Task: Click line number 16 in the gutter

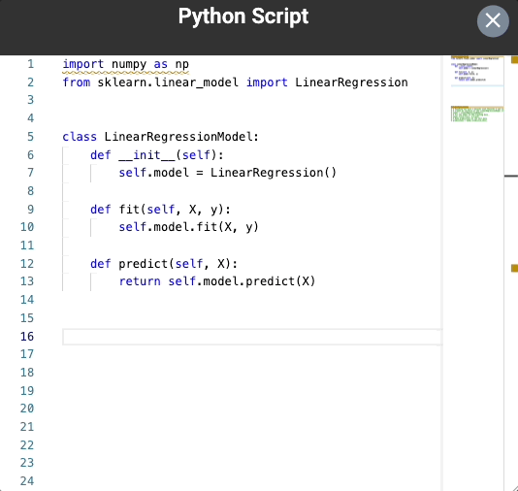Action: tap(27, 337)
